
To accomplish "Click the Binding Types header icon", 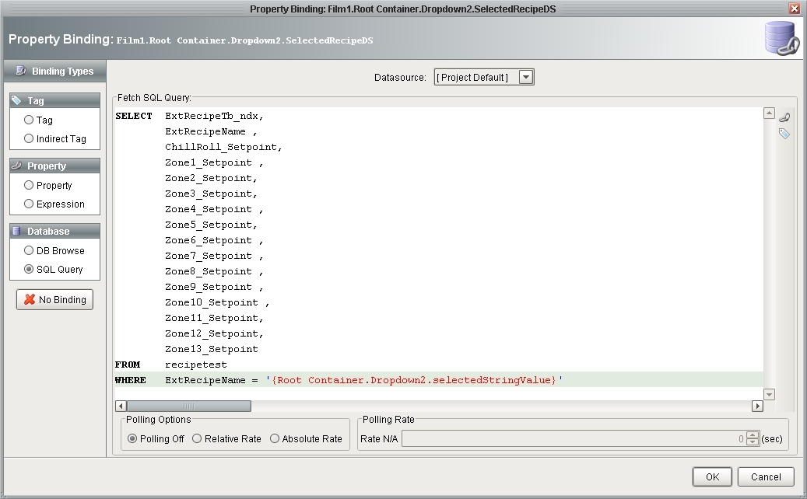I will pos(20,71).
